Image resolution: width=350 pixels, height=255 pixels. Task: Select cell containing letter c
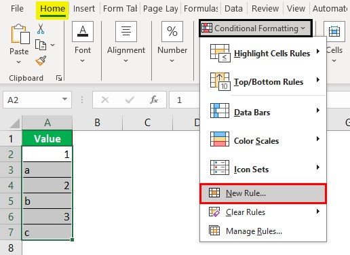[47, 232]
